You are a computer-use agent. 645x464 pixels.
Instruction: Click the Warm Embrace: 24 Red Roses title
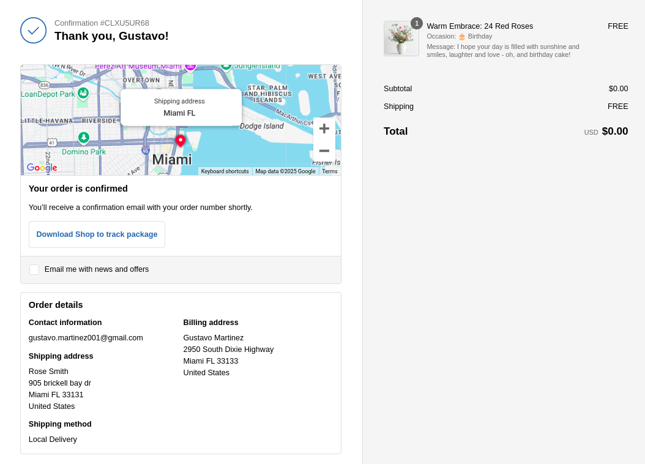[480, 26]
